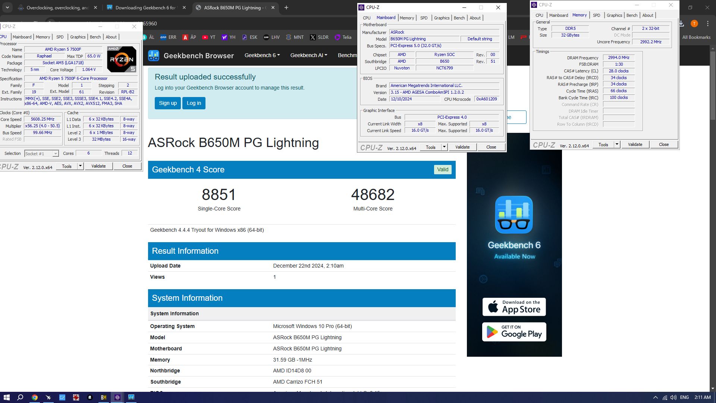The image size is (716, 403).
Task: Open All Bookmarks folder
Action: [696, 37]
